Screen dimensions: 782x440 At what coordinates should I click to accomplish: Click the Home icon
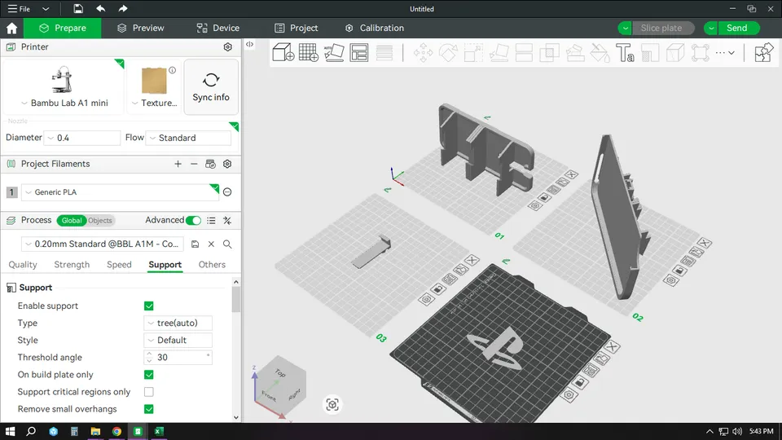point(12,29)
